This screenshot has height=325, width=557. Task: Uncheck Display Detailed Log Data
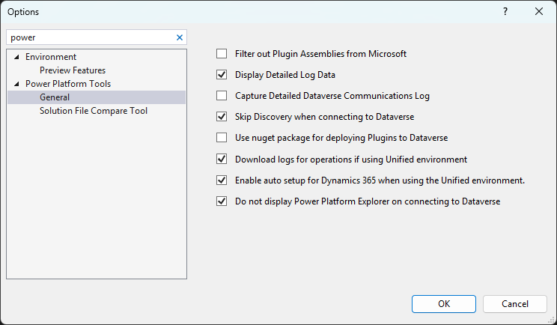click(x=222, y=75)
